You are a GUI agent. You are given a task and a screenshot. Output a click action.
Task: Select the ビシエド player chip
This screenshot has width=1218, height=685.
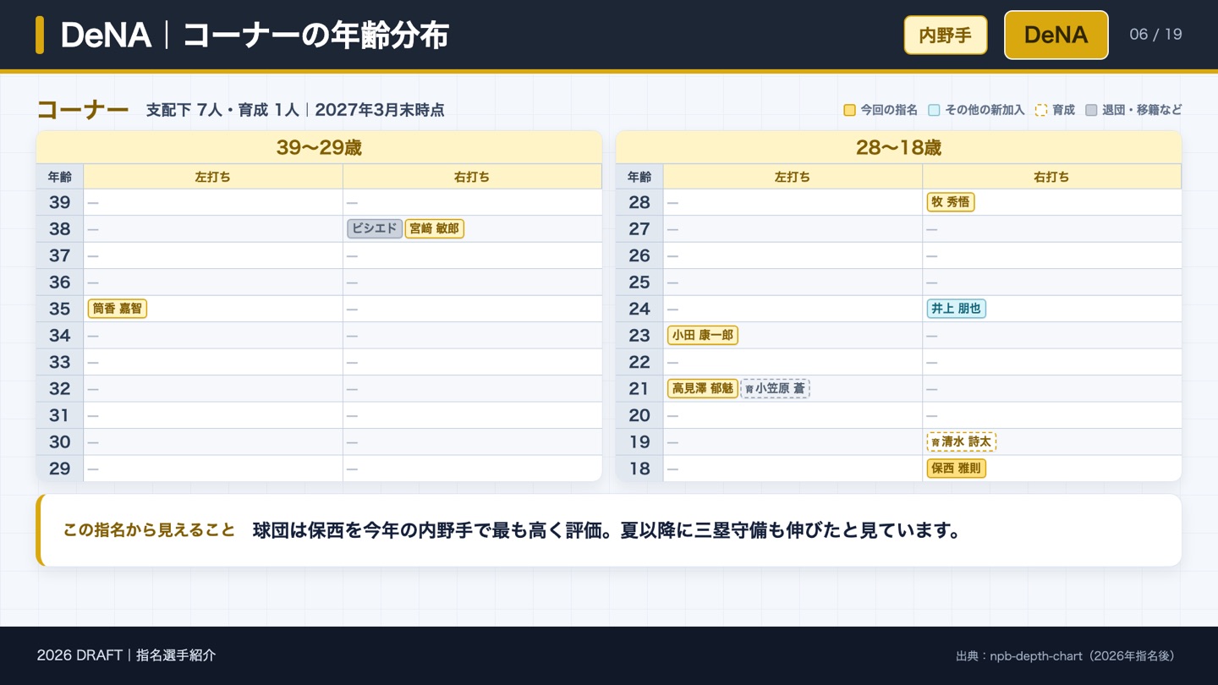pyautogui.click(x=375, y=228)
